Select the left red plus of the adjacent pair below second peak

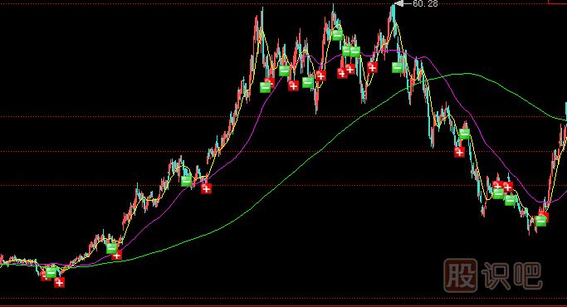click(342, 73)
